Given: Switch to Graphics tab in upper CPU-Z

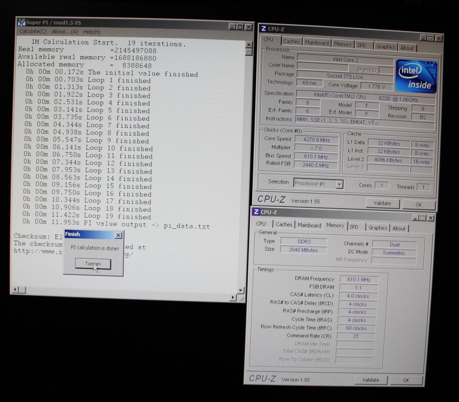Looking at the screenshot, I should tap(385, 47).
